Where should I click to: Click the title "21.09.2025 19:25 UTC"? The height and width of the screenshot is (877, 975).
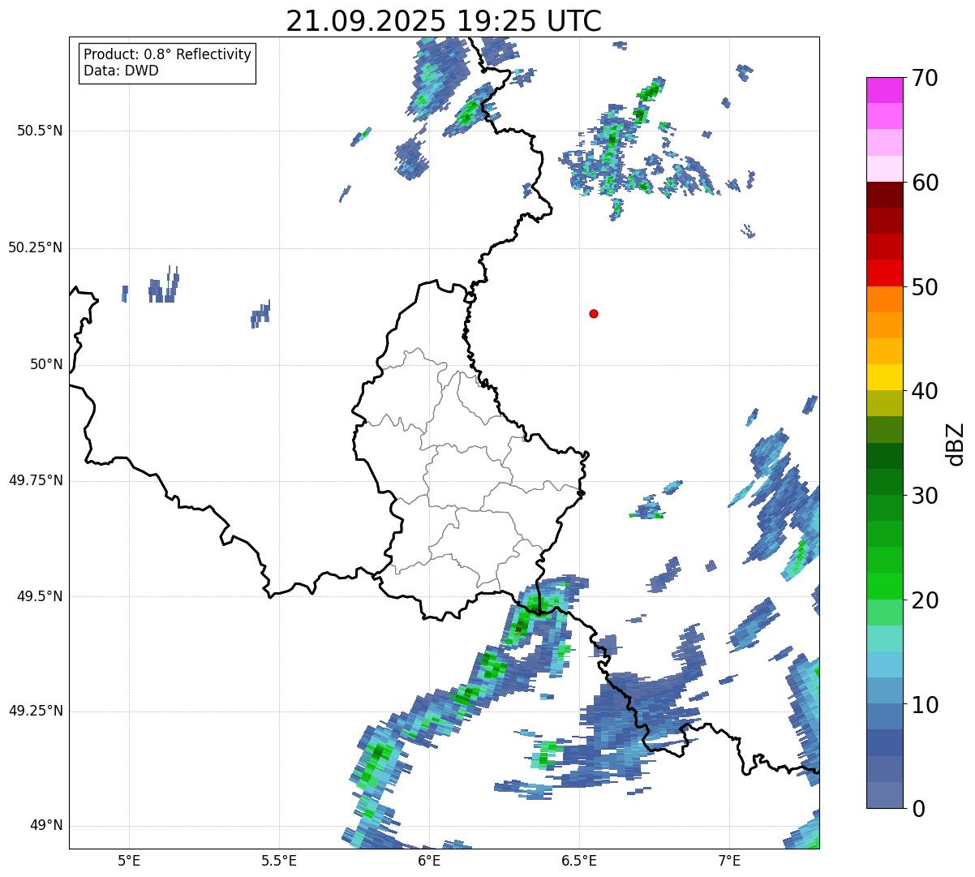tap(444, 21)
